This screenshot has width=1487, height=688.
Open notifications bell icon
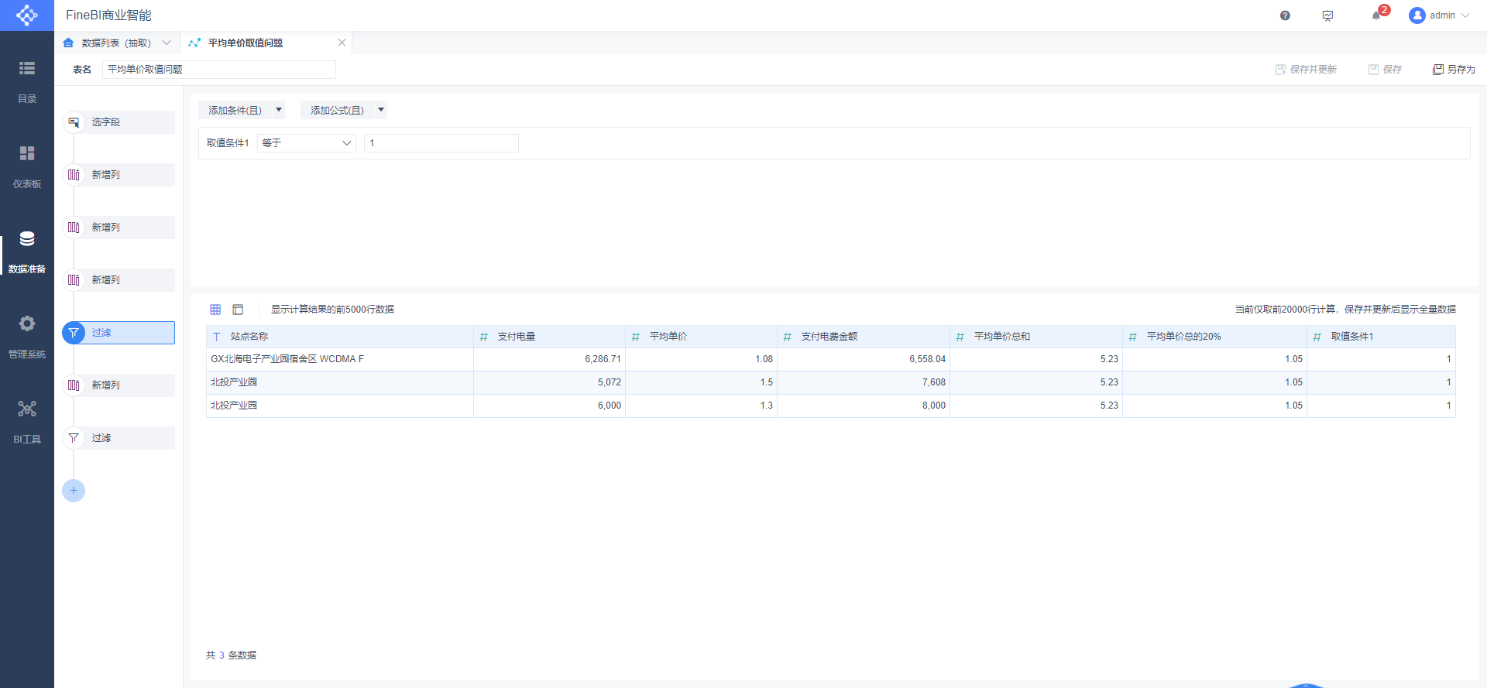tap(1376, 15)
